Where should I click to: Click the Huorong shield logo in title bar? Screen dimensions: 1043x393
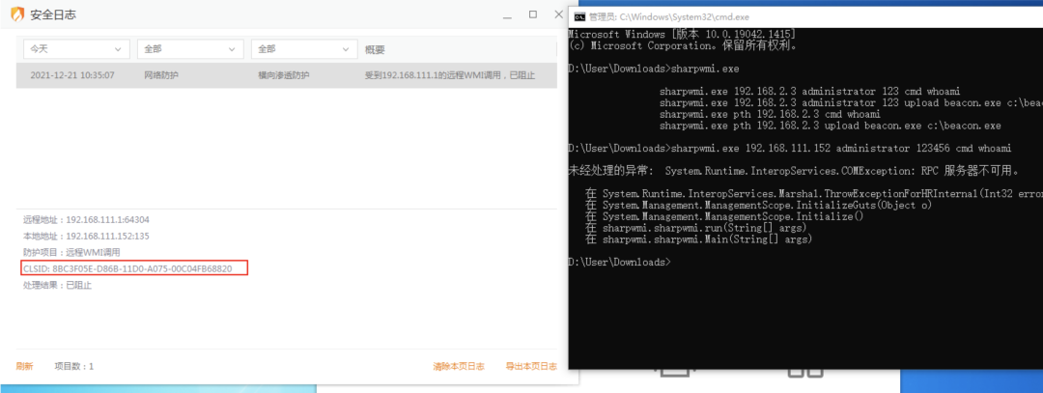click(x=17, y=14)
